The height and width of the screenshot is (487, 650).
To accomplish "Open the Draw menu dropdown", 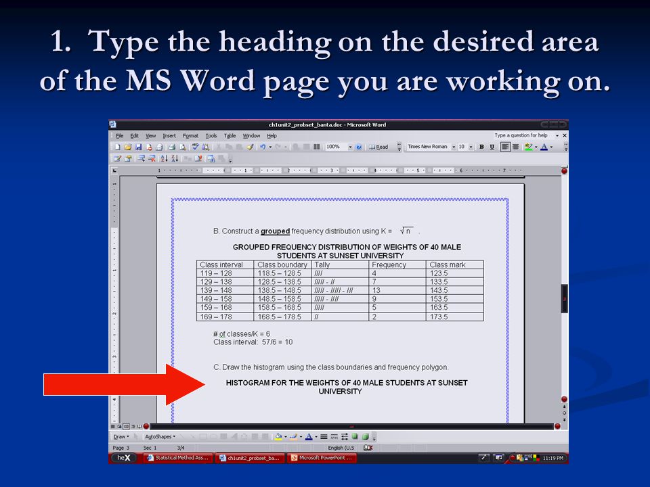I will click(121, 436).
